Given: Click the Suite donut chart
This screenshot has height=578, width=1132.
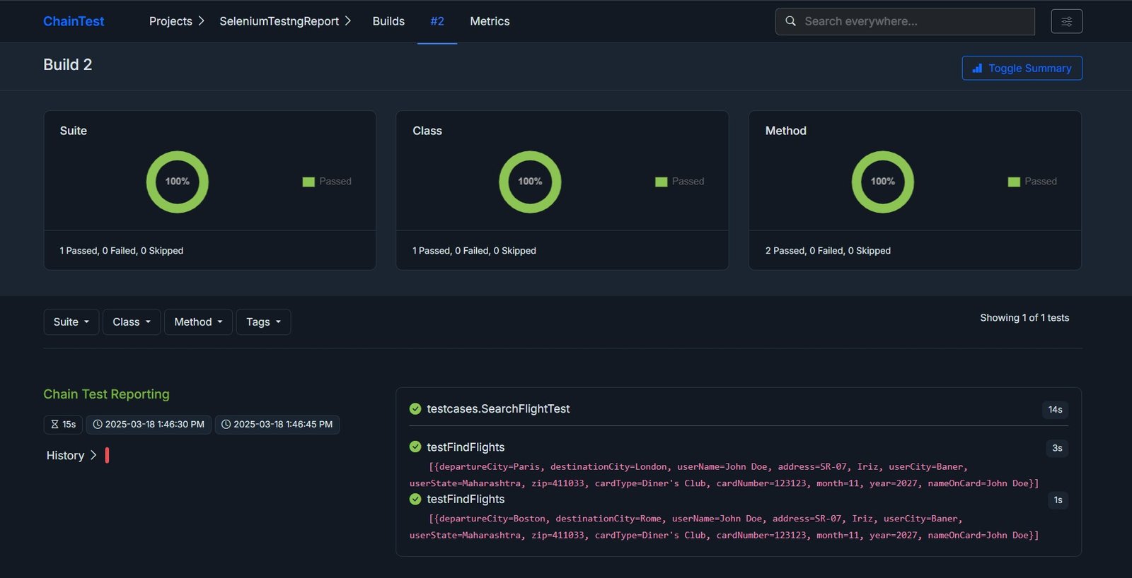Looking at the screenshot, I should [177, 182].
